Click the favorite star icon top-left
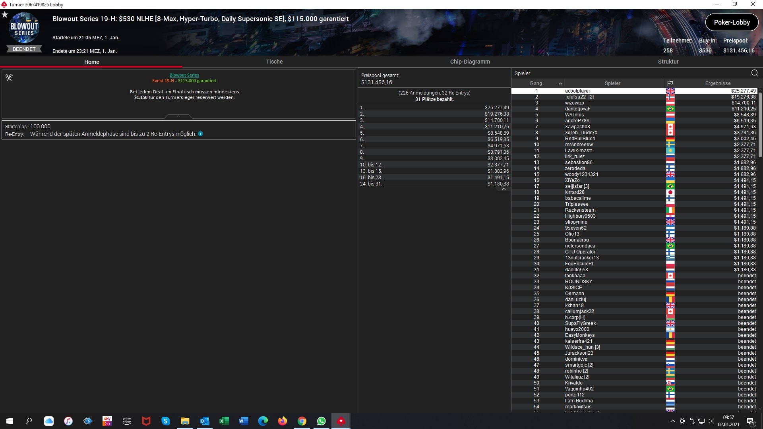 click(5, 15)
